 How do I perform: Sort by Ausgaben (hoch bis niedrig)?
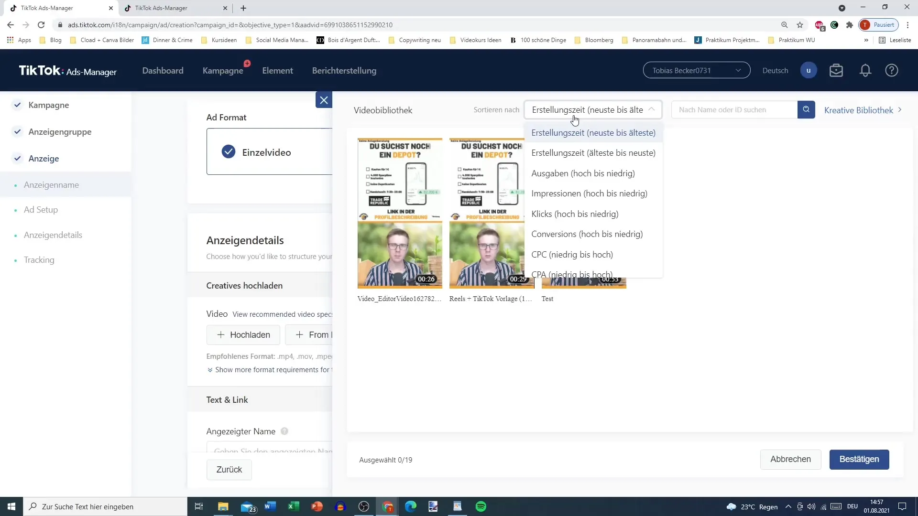coord(593,173)
